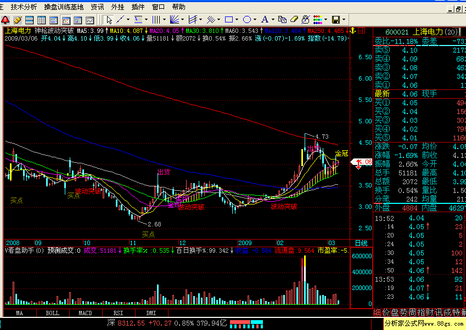This screenshot has width=466, height=330.
Task: Expand the rectangle tool dropdown arrow
Action: (237, 20)
